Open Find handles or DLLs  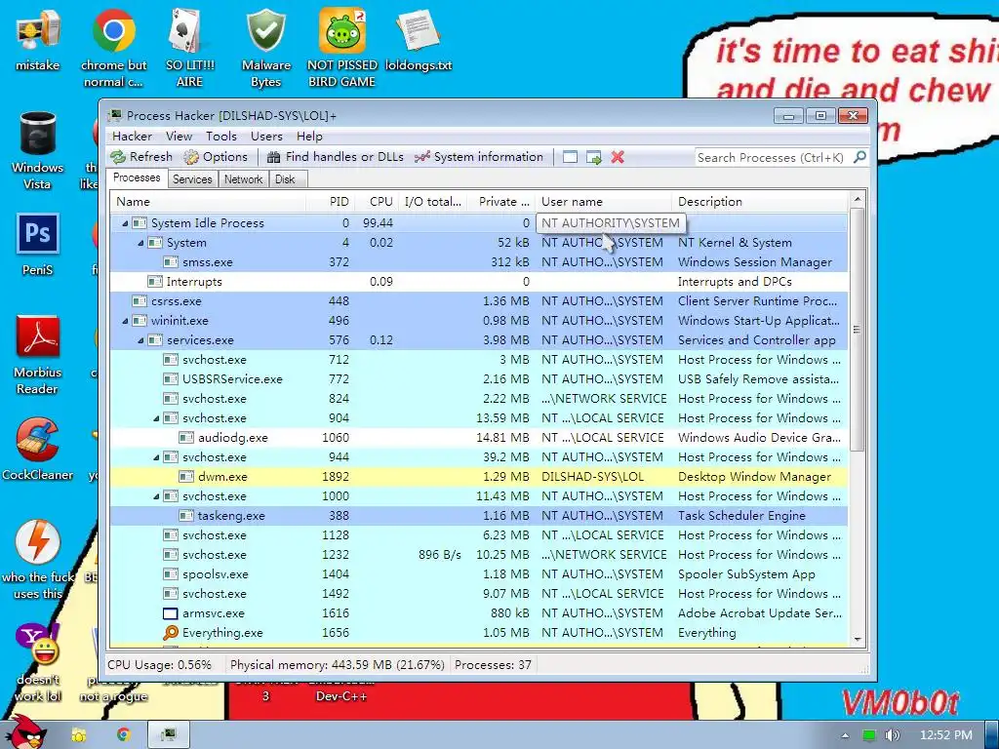point(336,157)
